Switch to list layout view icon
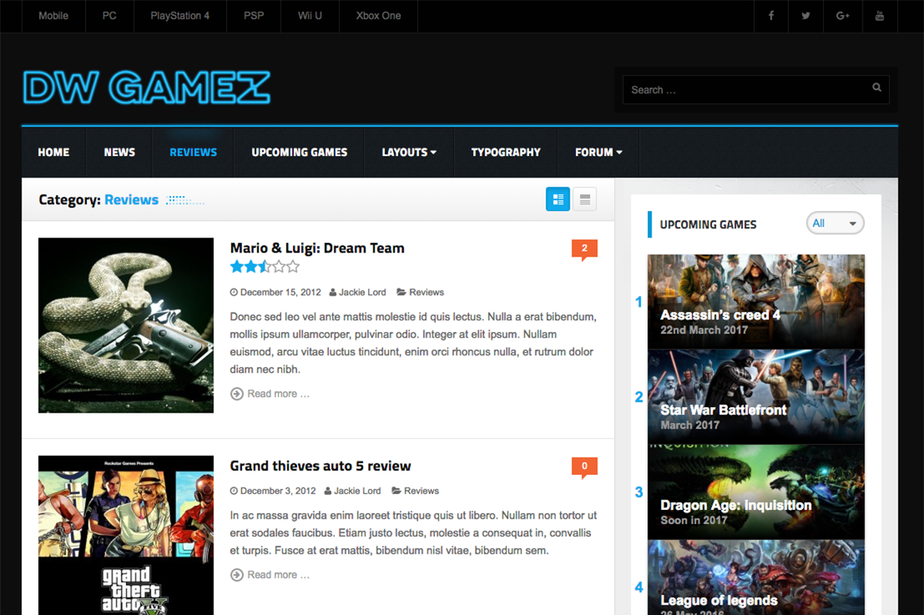924x615 pixels. (x=585, y=199)
